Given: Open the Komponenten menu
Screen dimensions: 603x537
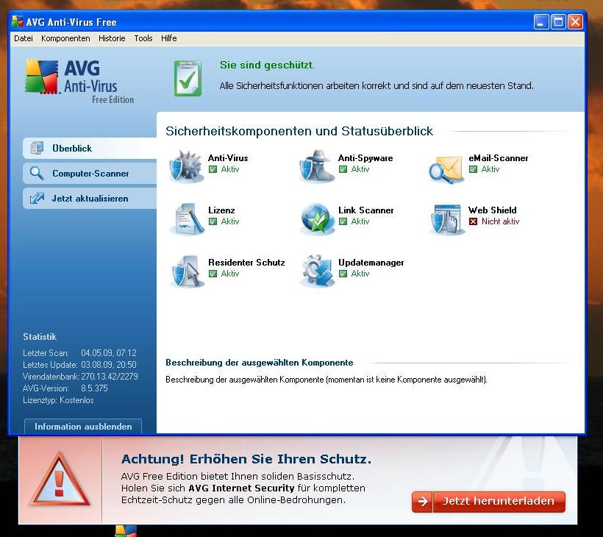Looking at the screenshot, I should 65,38.
